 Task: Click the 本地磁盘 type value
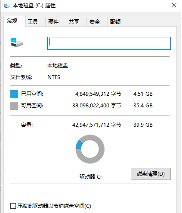click(x=58, y=66)
